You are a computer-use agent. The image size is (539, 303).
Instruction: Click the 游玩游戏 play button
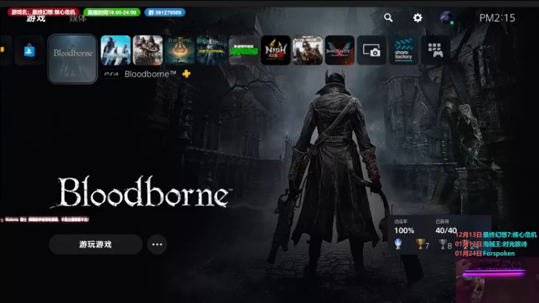click(96, 244)
